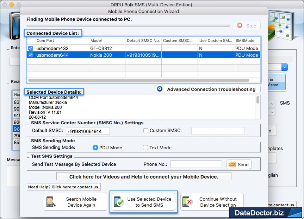Click the chart graphic in background window
Image resolution: width=304 pixels, height=219 pixels.
coord(281,25)
